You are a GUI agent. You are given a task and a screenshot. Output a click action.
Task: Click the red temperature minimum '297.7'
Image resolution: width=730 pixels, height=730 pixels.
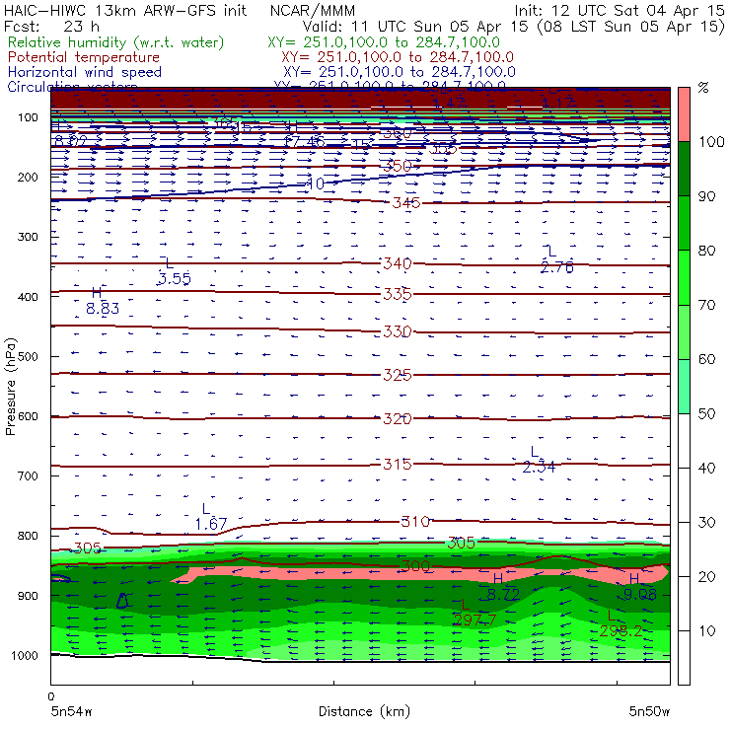(x=474, y=620)
